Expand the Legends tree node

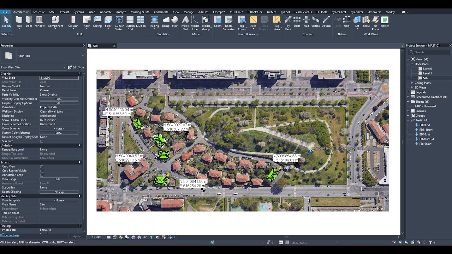[x=408, y=92]
